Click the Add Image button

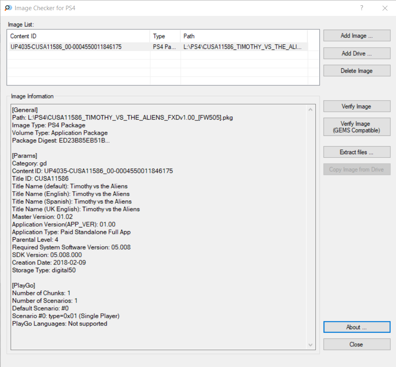(357, 35)
